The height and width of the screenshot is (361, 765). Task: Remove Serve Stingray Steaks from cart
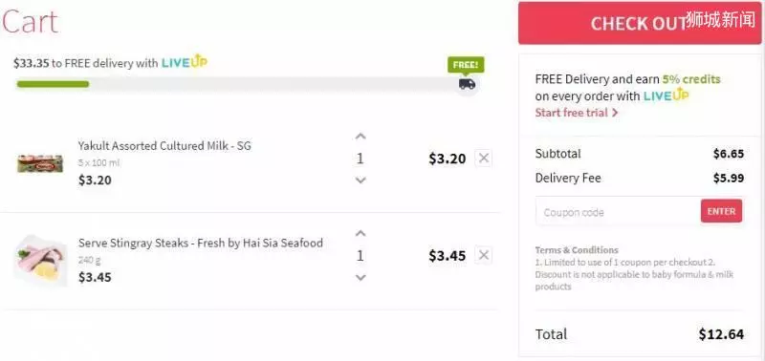pos(484,255)
